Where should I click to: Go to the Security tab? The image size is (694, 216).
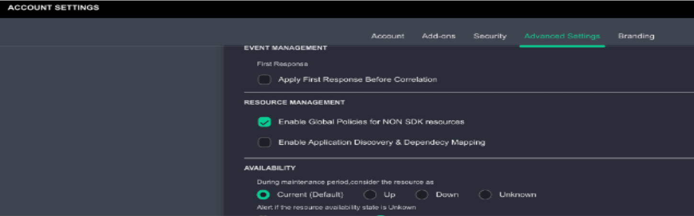[x=490, y=36]
